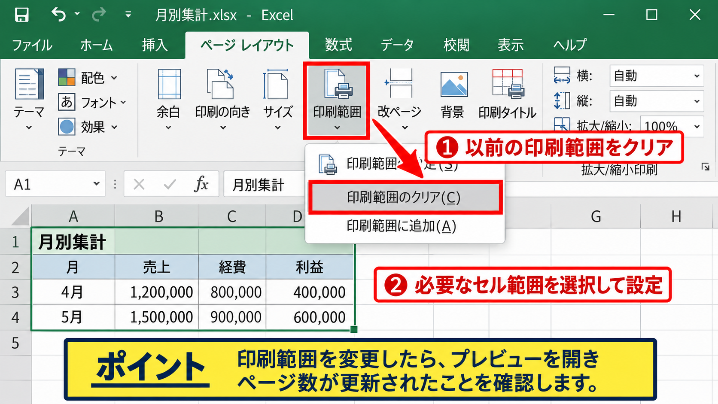
Task: Click the cell with 400,000
Action: coord(310,292)
